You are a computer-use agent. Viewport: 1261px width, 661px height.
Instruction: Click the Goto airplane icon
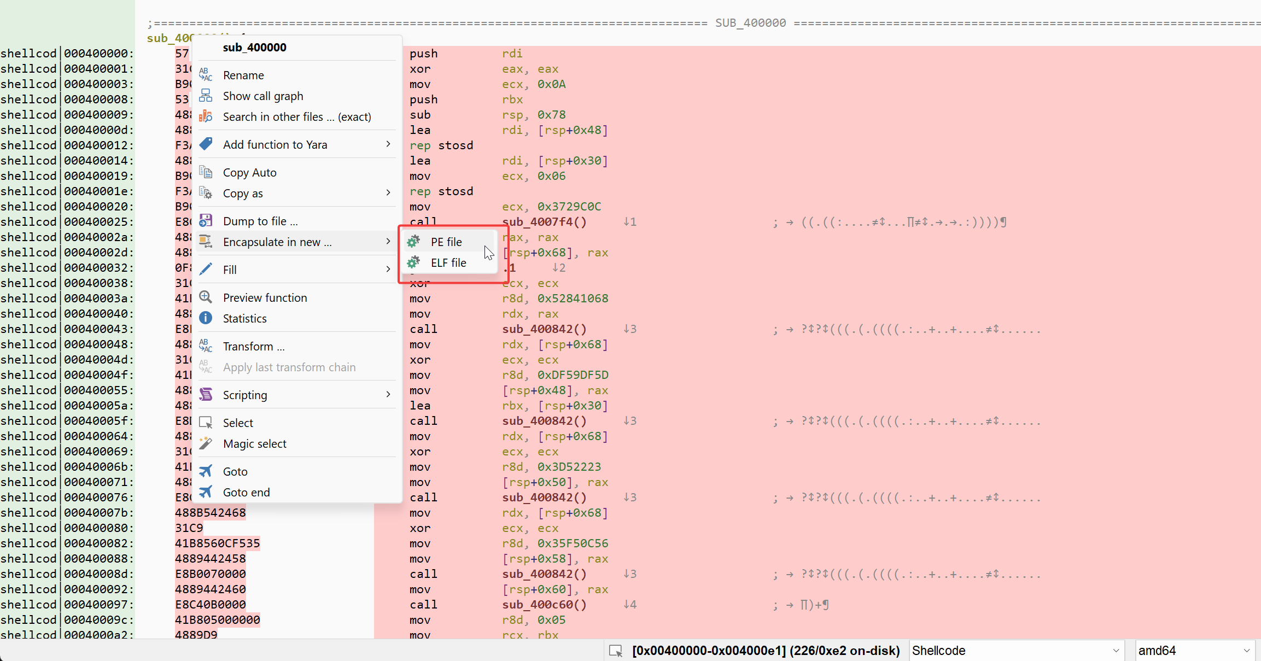(x=206, y=471)
